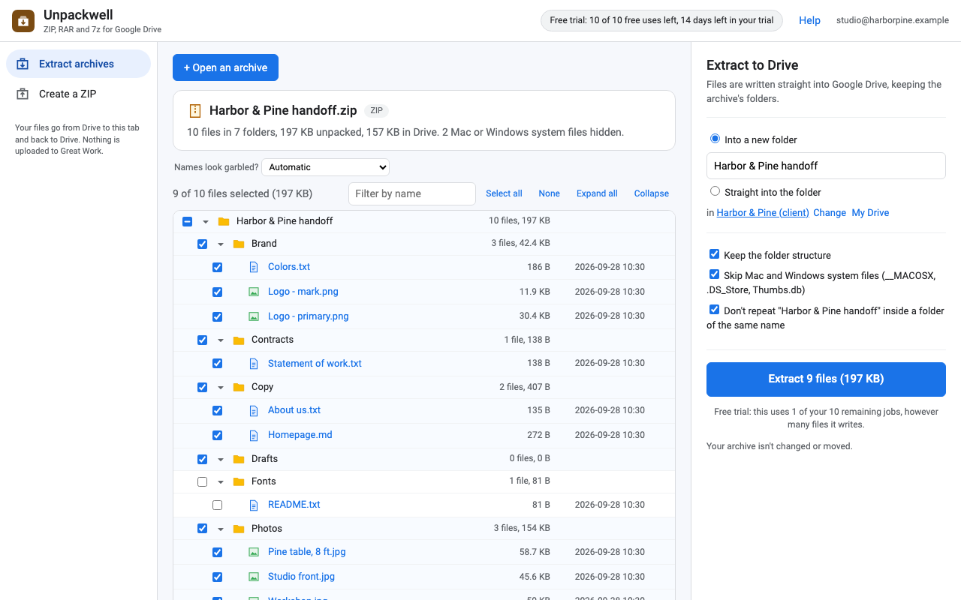Click the '+ Open an archive' button

pos(225,67)
